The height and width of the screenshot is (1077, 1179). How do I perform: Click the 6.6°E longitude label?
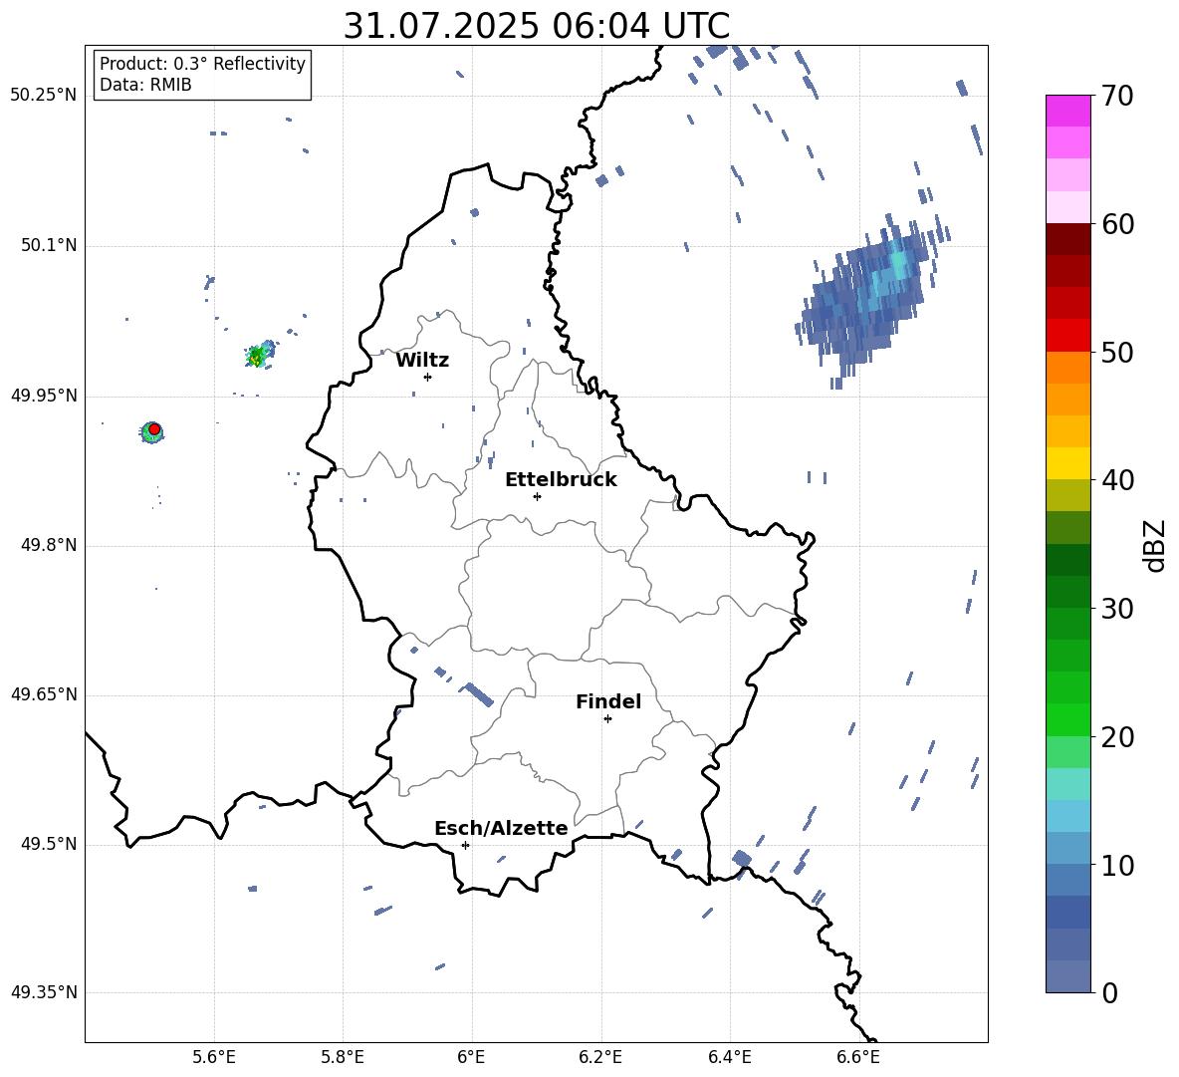pyautogui.click(x=858, y=1057)
